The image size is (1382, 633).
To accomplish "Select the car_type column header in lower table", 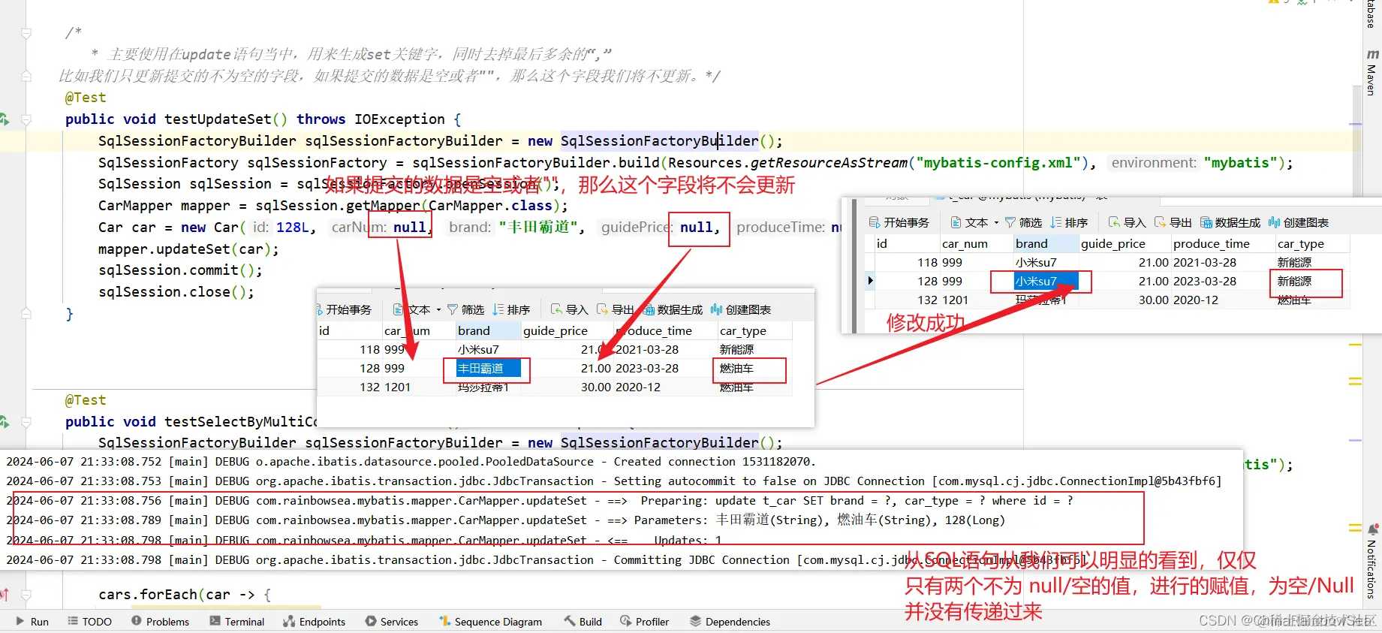I will (x=754, y=330).
